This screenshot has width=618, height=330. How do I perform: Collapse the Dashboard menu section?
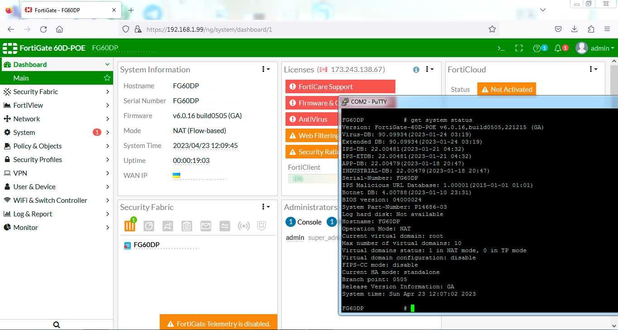[57, 64]
